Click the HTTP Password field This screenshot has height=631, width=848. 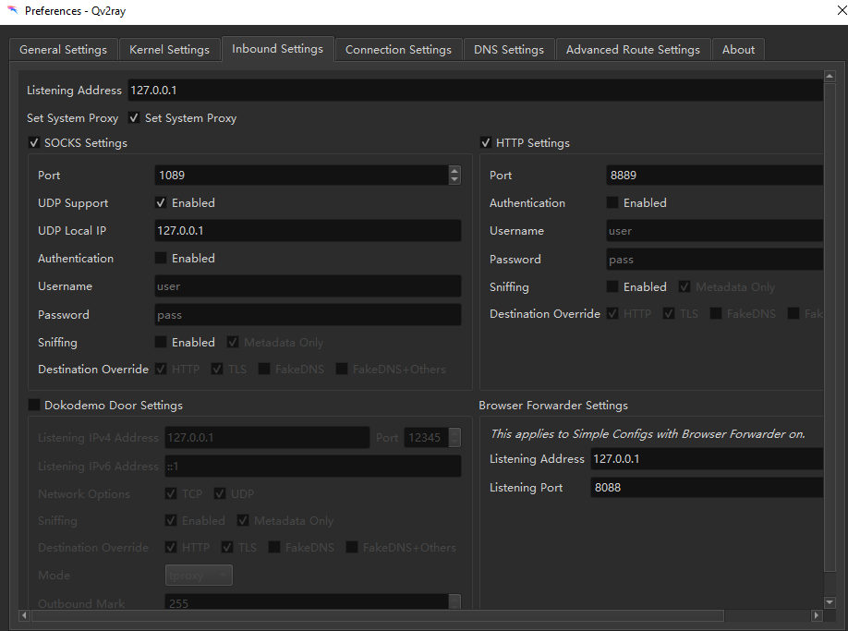(x=714, y=260)
